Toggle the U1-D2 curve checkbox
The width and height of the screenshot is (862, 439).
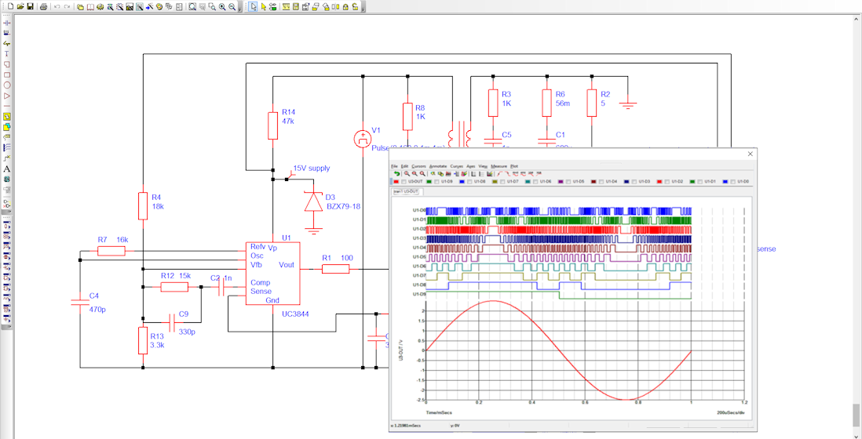[x=667, y=182]
